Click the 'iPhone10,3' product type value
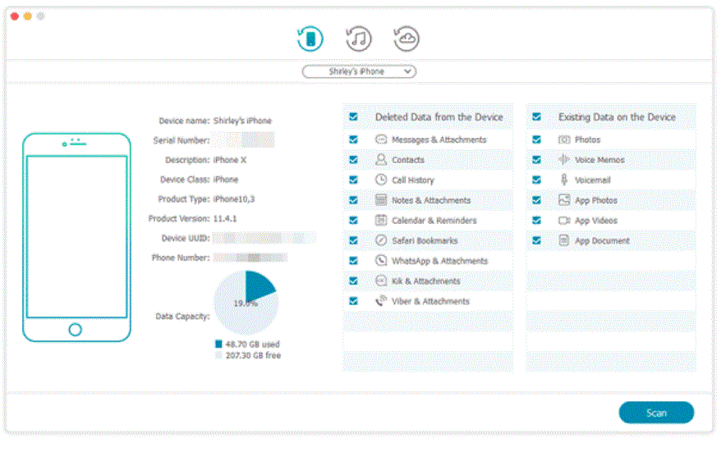The image size is (726, 452). [x=234, y=199]
